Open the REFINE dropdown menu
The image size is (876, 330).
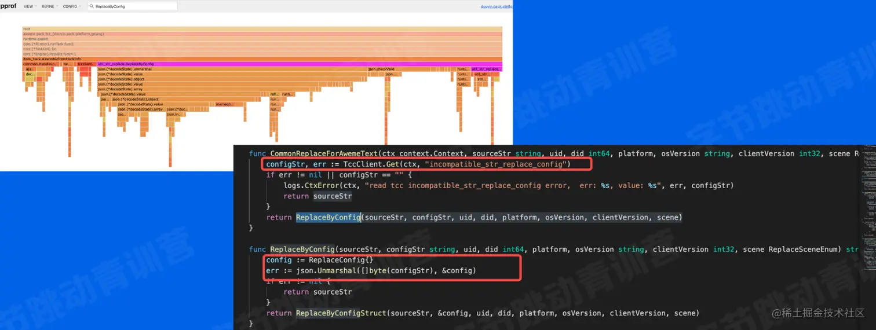point(49,6)
